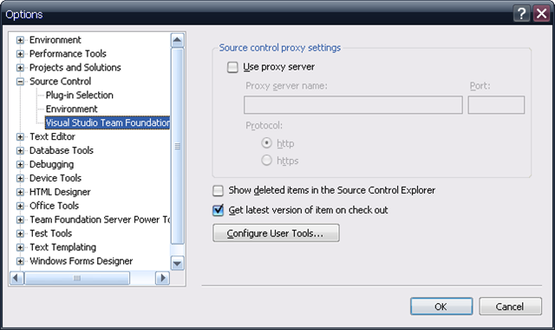
Task: Expand the Office Tools node
Action: coord(20,206)
